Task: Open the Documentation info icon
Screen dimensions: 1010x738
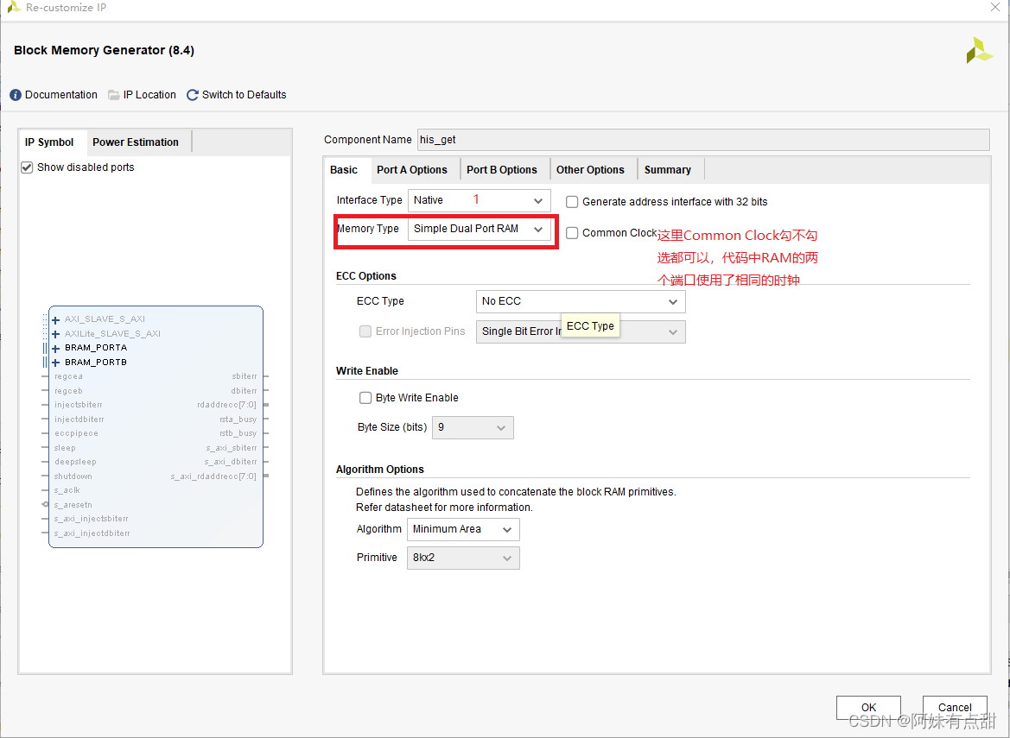Action: [16, 95]
